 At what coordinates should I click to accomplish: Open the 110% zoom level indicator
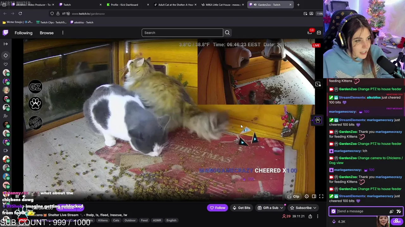[x=320, y=14]
